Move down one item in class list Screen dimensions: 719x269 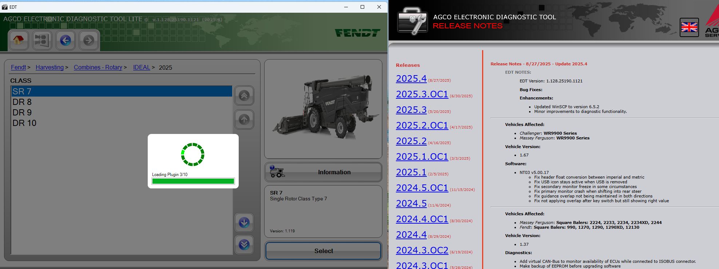(x=244, y=222)
